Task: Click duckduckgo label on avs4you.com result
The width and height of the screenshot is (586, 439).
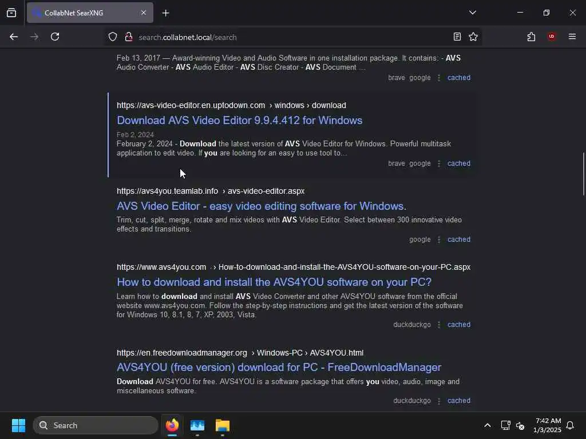Action: [x=412, y=325]
